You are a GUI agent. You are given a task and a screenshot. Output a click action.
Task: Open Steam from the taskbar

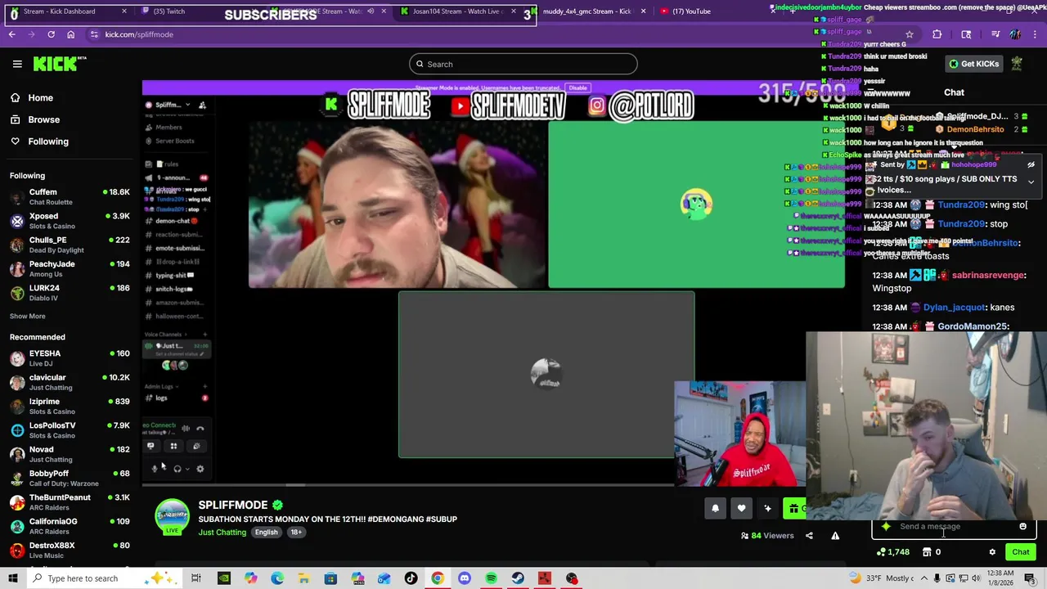(518, 578)
